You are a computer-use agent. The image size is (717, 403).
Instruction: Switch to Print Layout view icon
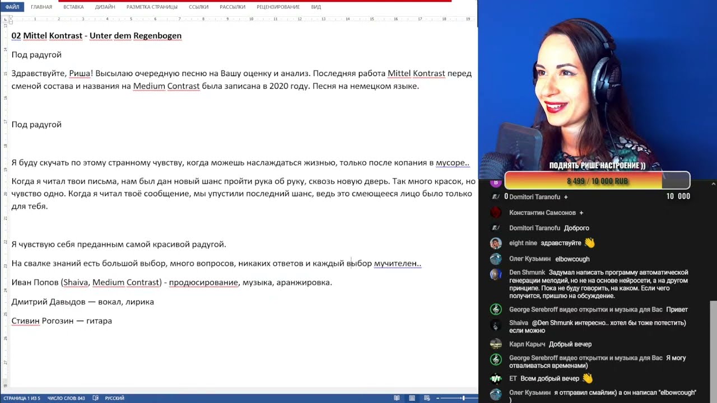click(412, 398)
